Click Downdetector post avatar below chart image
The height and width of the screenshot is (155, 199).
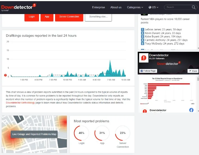point(145,111)
